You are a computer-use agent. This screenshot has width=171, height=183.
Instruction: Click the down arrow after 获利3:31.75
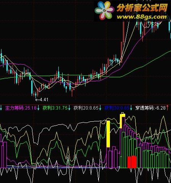tap(69, 108)
